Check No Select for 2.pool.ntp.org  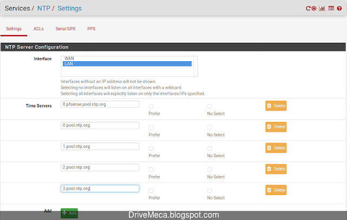(210, 170)
